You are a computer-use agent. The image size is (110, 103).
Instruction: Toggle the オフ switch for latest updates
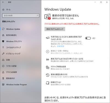88,38
